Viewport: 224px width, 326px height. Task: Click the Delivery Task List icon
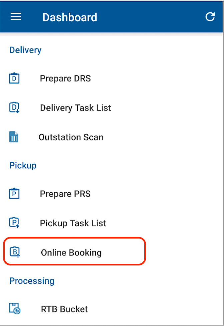point(14,108)
